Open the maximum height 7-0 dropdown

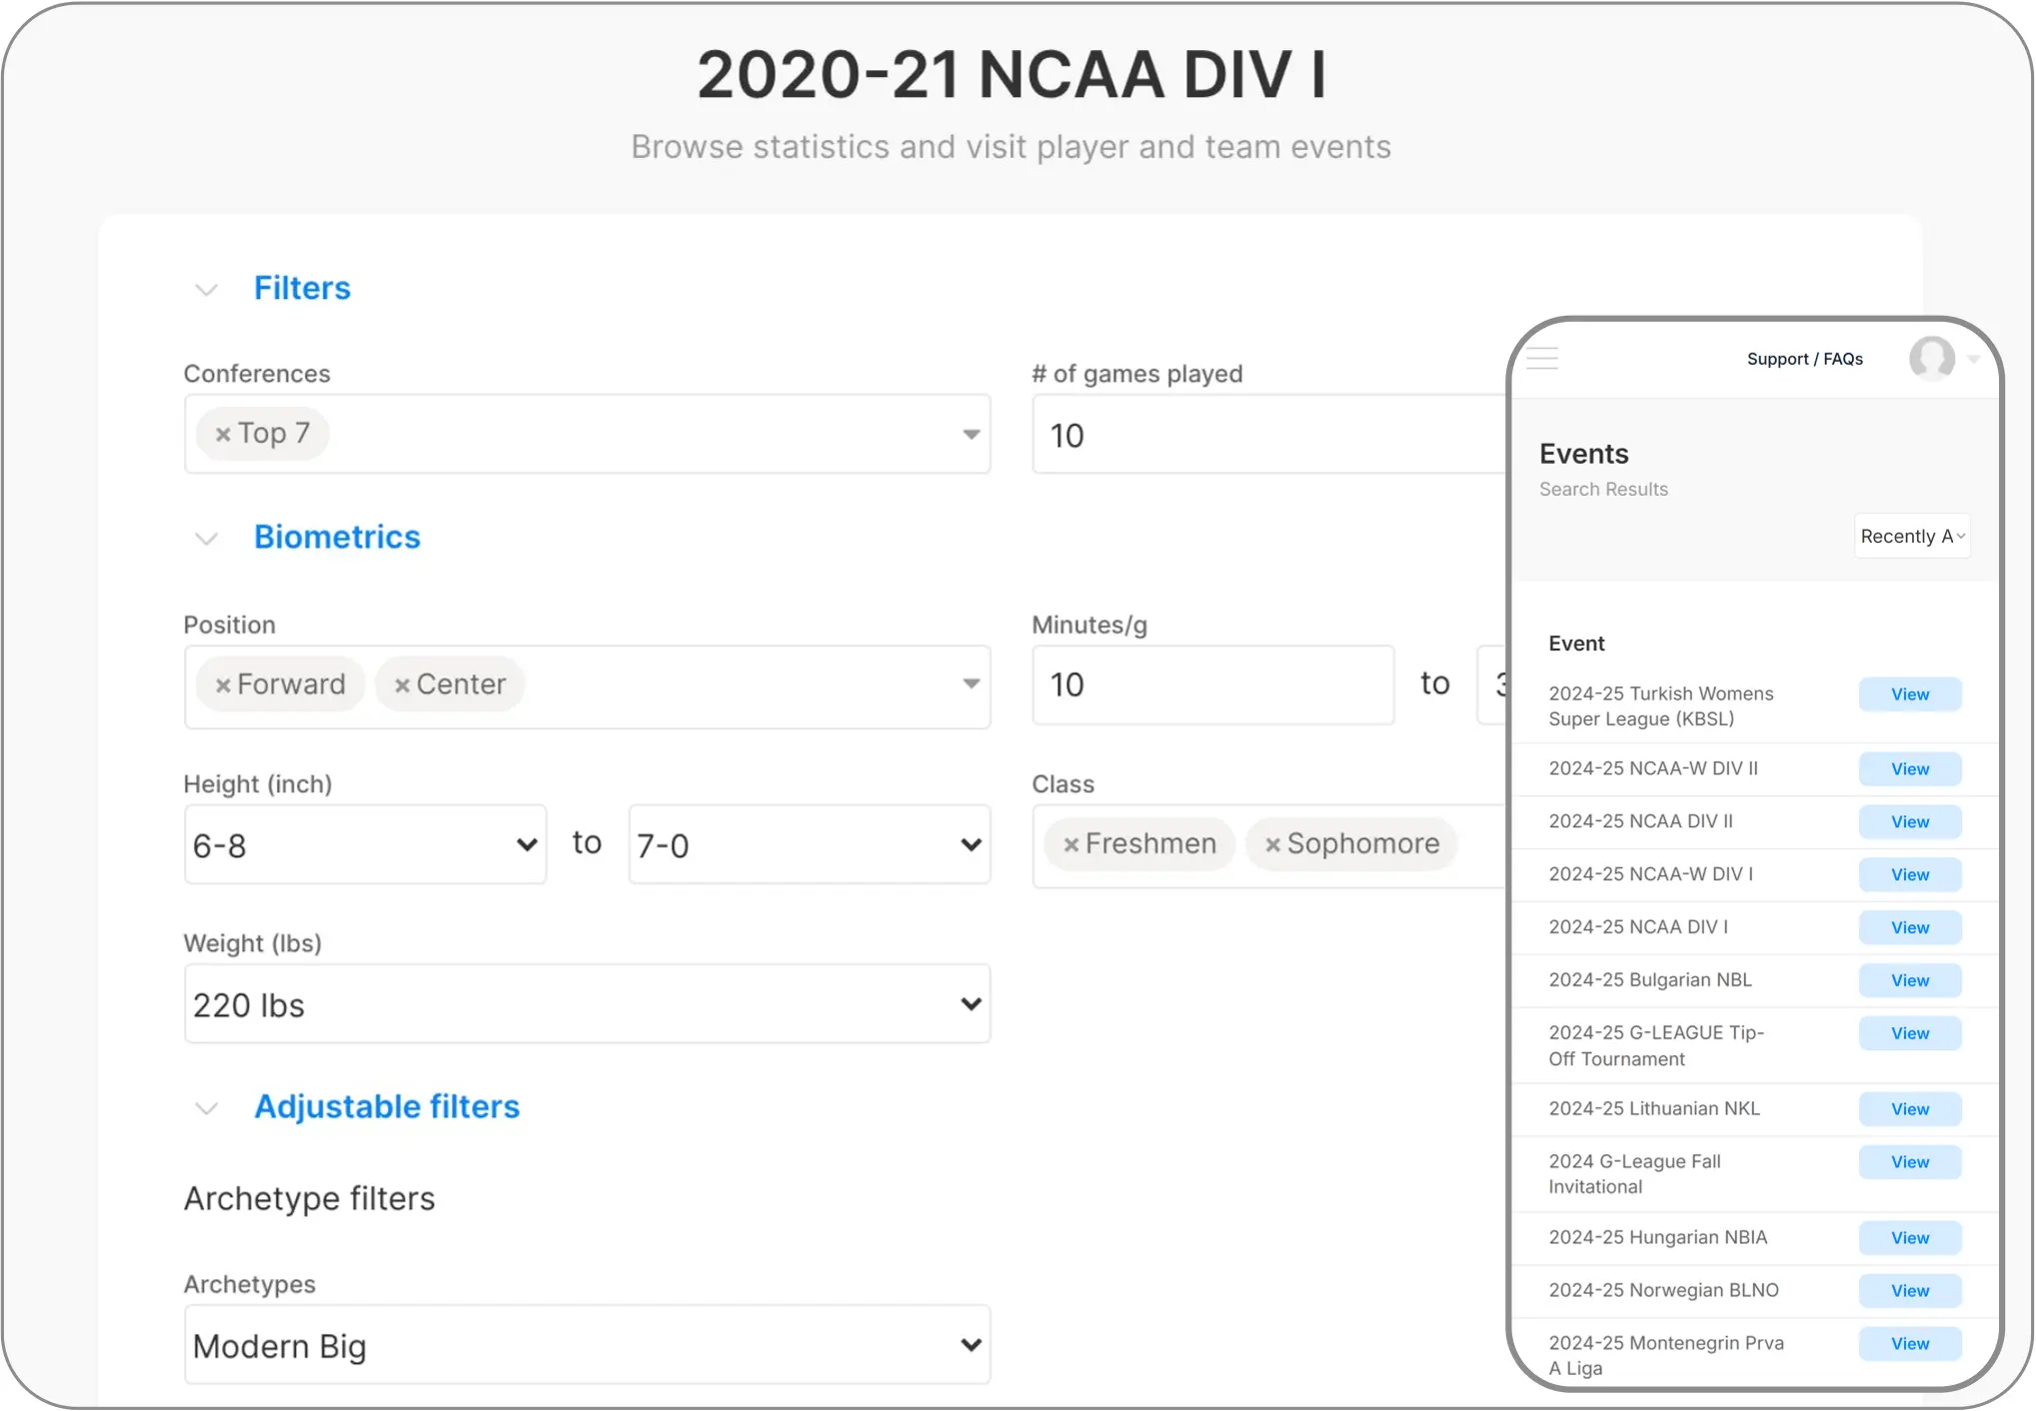(x=810, y=845)
